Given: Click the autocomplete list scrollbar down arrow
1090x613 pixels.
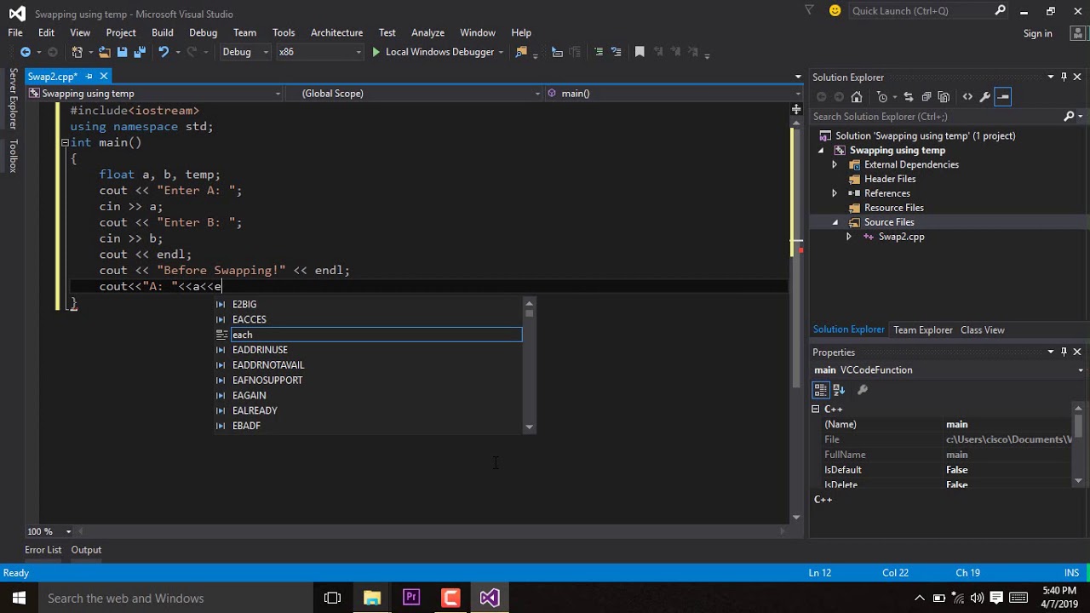Looking at the screenshot, I should 529,427.
